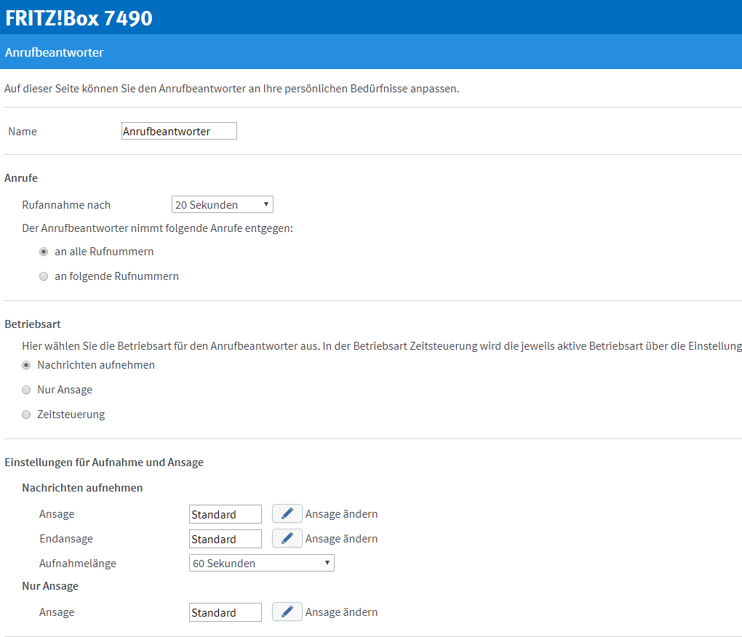
Task: Click 'Einstellungen für Aufnahme und Ansage' heading
Action: 104,462
